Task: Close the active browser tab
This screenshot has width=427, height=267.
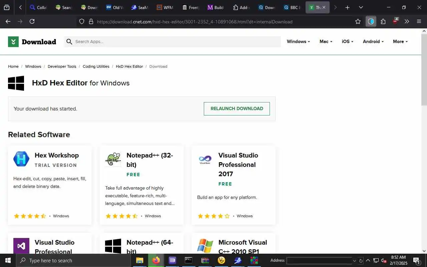Action: [x=324, y=7]
